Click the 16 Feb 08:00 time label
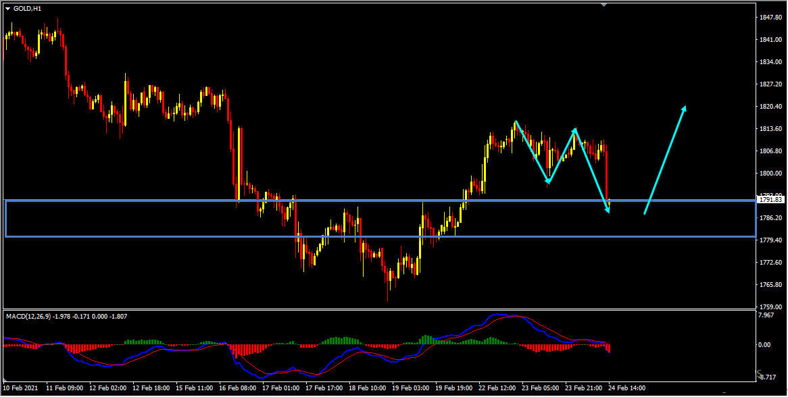Screen dimensions: 788x397 237,388
